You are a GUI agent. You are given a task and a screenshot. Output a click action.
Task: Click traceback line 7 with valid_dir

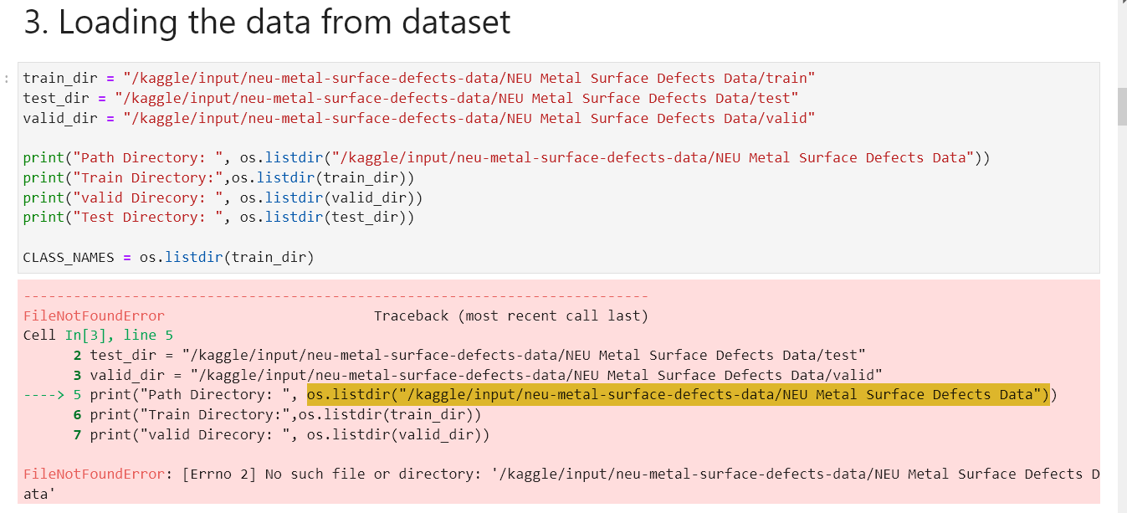point(289,435)
